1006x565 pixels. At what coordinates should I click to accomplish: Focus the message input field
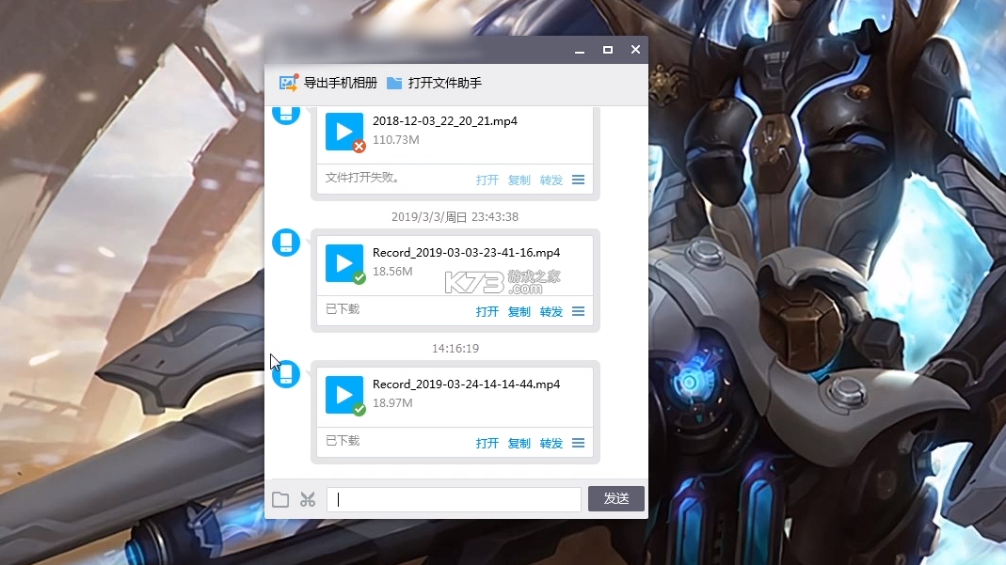pos(454,499)
